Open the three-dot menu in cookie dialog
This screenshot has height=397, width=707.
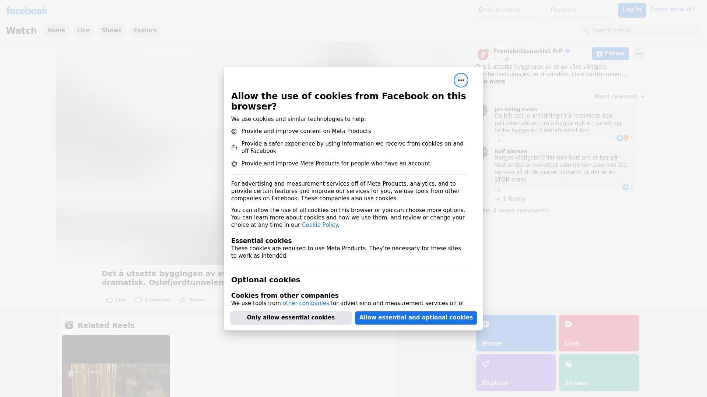pos(461,80)
